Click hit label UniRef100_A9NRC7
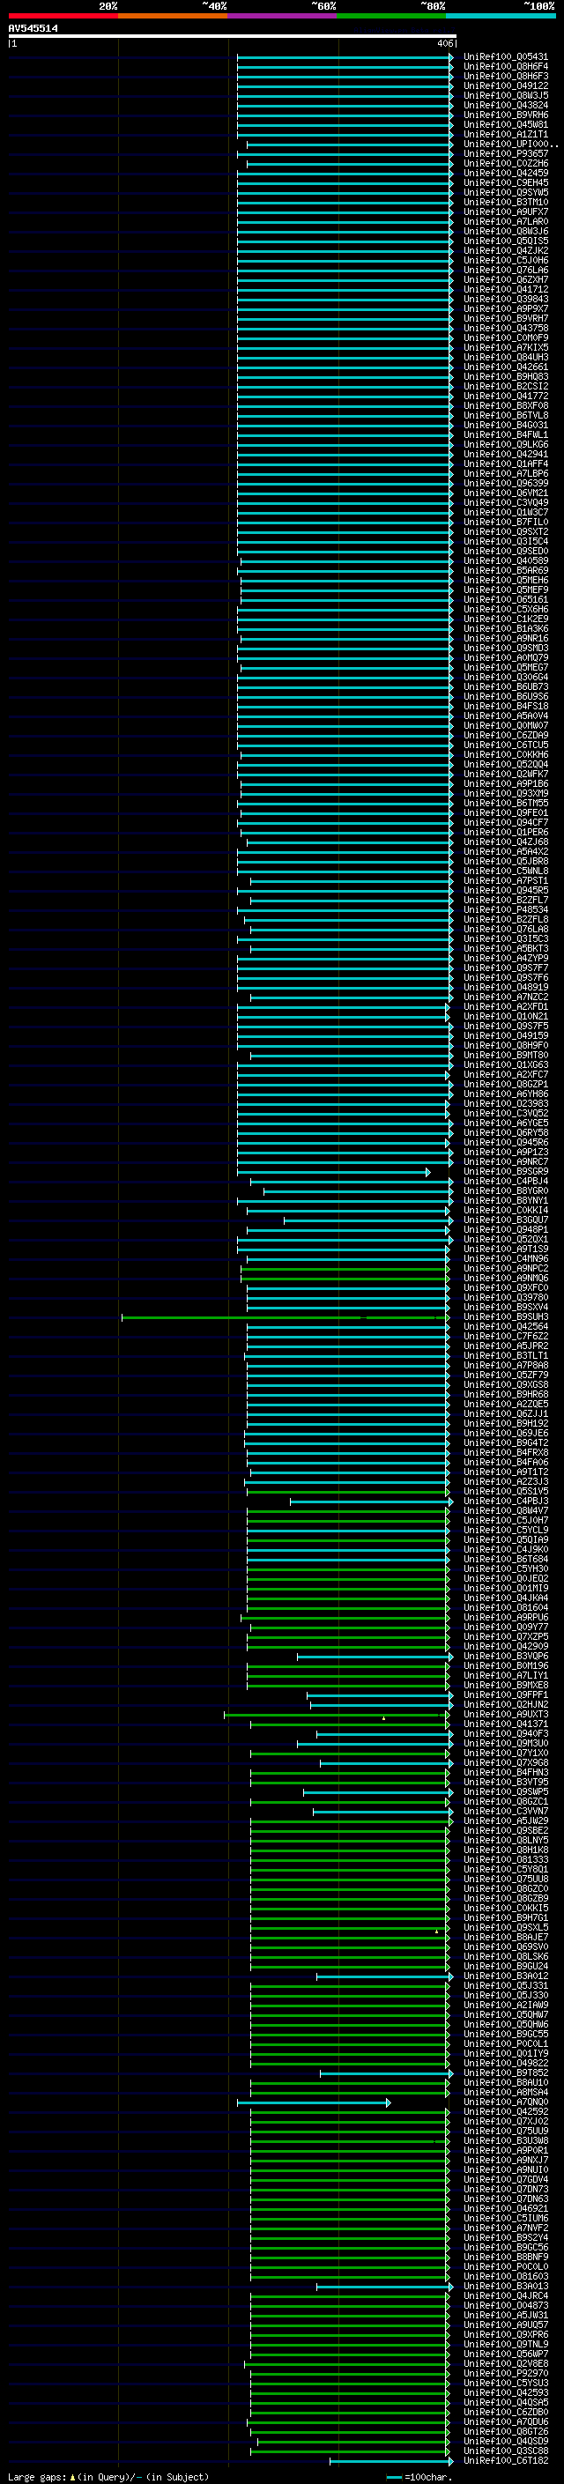Image resolution: width=564 pixels, height=2484 pixels. pos(505,1162)
